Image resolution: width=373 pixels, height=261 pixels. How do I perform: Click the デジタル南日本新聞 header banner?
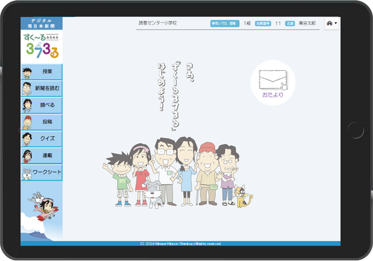(x=42, y=24)
